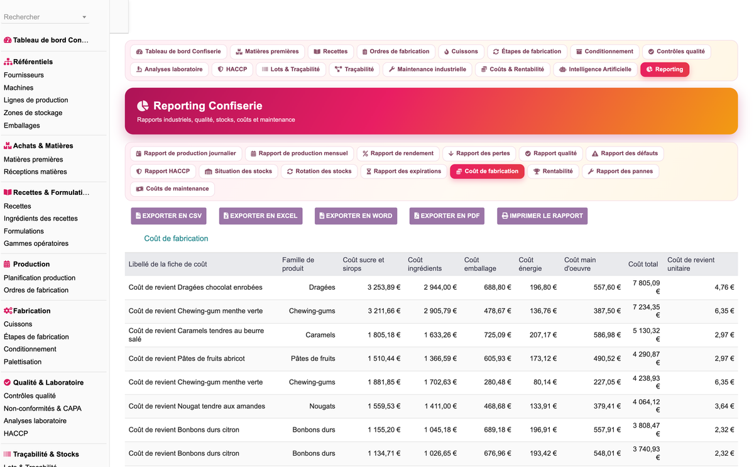Click Étapes de fabrication refresh icon

click(x=496, y=52)
